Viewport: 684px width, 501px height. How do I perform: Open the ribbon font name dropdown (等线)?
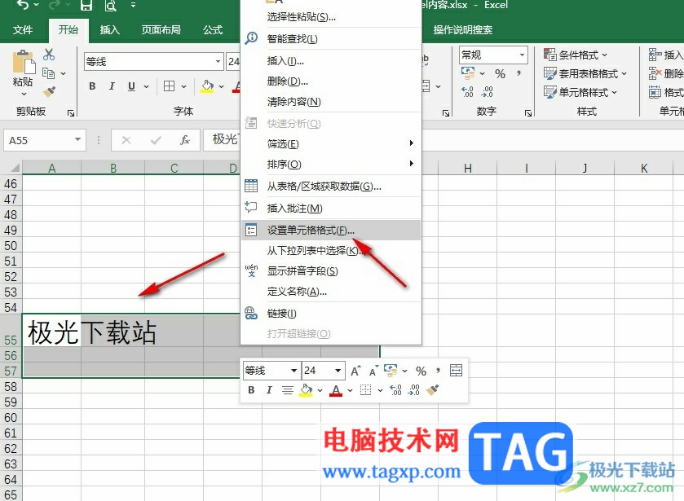click(218, 61)
